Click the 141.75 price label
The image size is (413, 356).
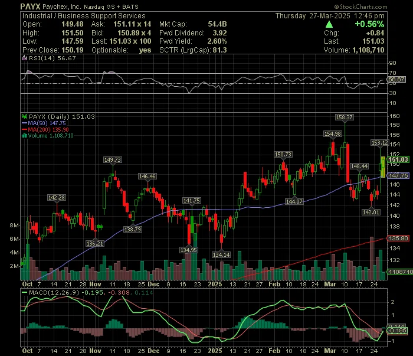[192, 201]
